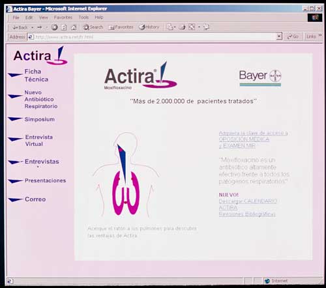This screenshot has width=326, height=288.
Task: Open the Ficha Técnica sidebar link
Action: pyautogui.click(x=36, y=76)
